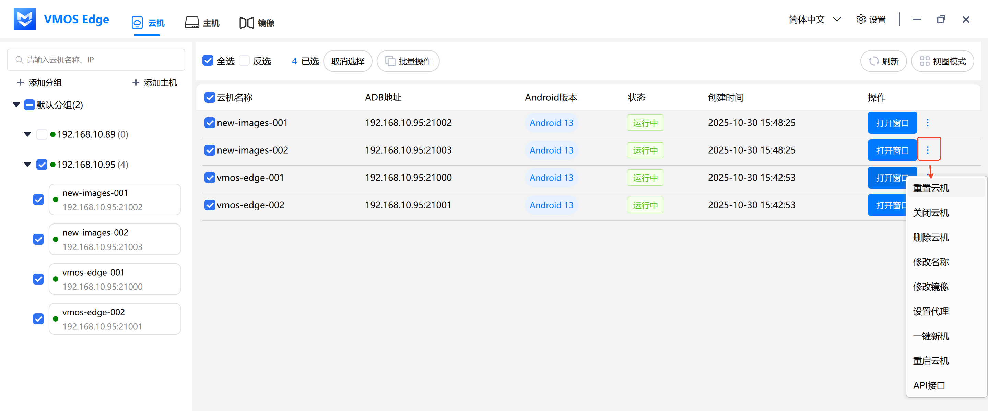Click 取消选择 to clear selection
Screen dimensions: 988x411
tap(348, 61)
